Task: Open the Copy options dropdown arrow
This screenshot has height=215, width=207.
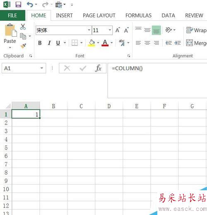Action: coord(30,36)
